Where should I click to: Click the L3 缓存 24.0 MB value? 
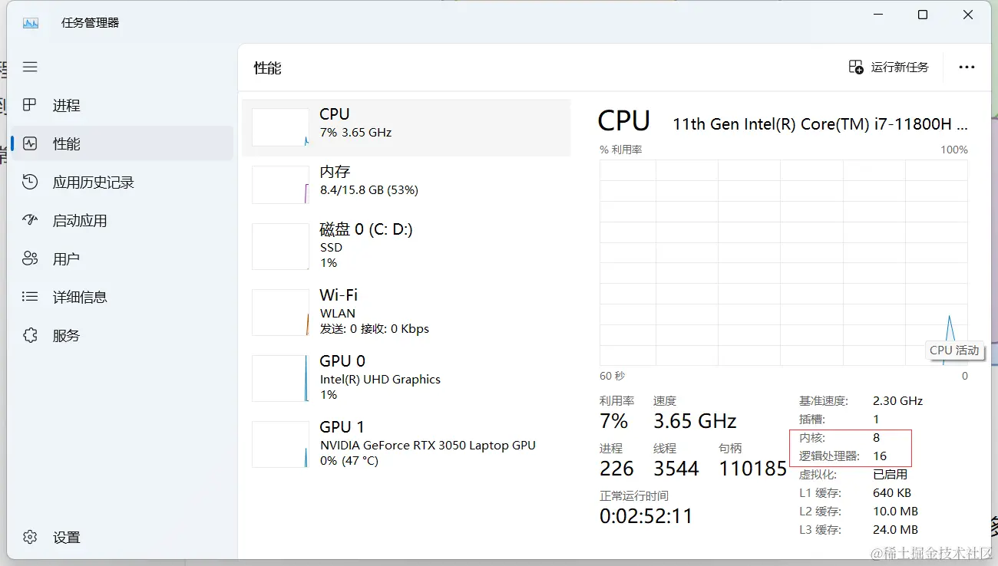pyautogui.click(x=895, y=530)
